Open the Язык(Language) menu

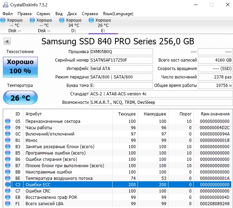tap(118, 14)
